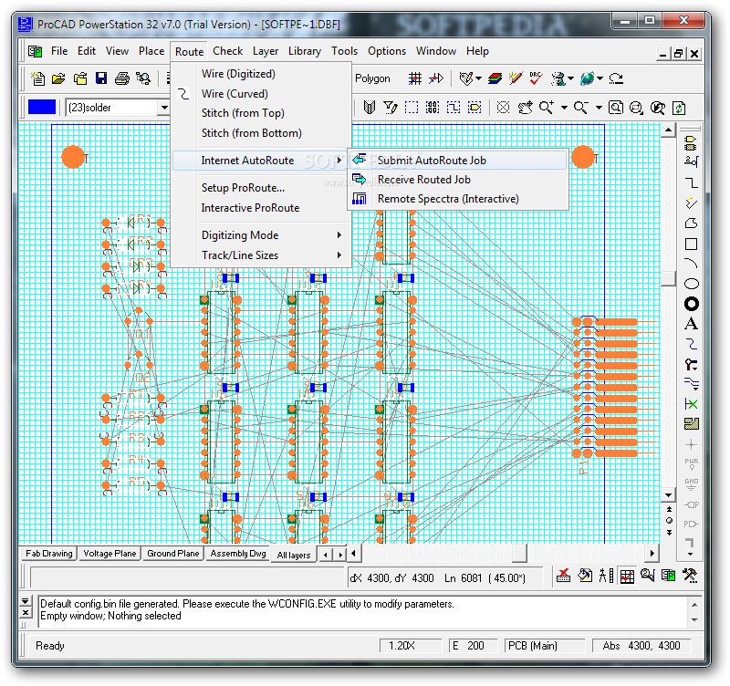Open the File menu
This screenshot has height=686, width=730.
(x=59, y=51)
